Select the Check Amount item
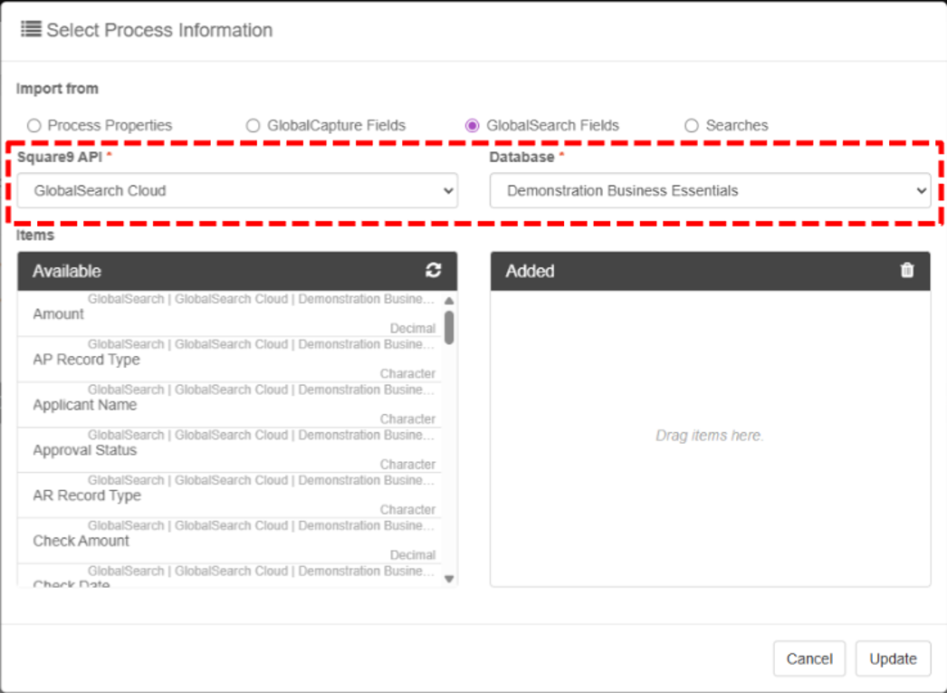 pyautogui.click(x=229, y=541)
